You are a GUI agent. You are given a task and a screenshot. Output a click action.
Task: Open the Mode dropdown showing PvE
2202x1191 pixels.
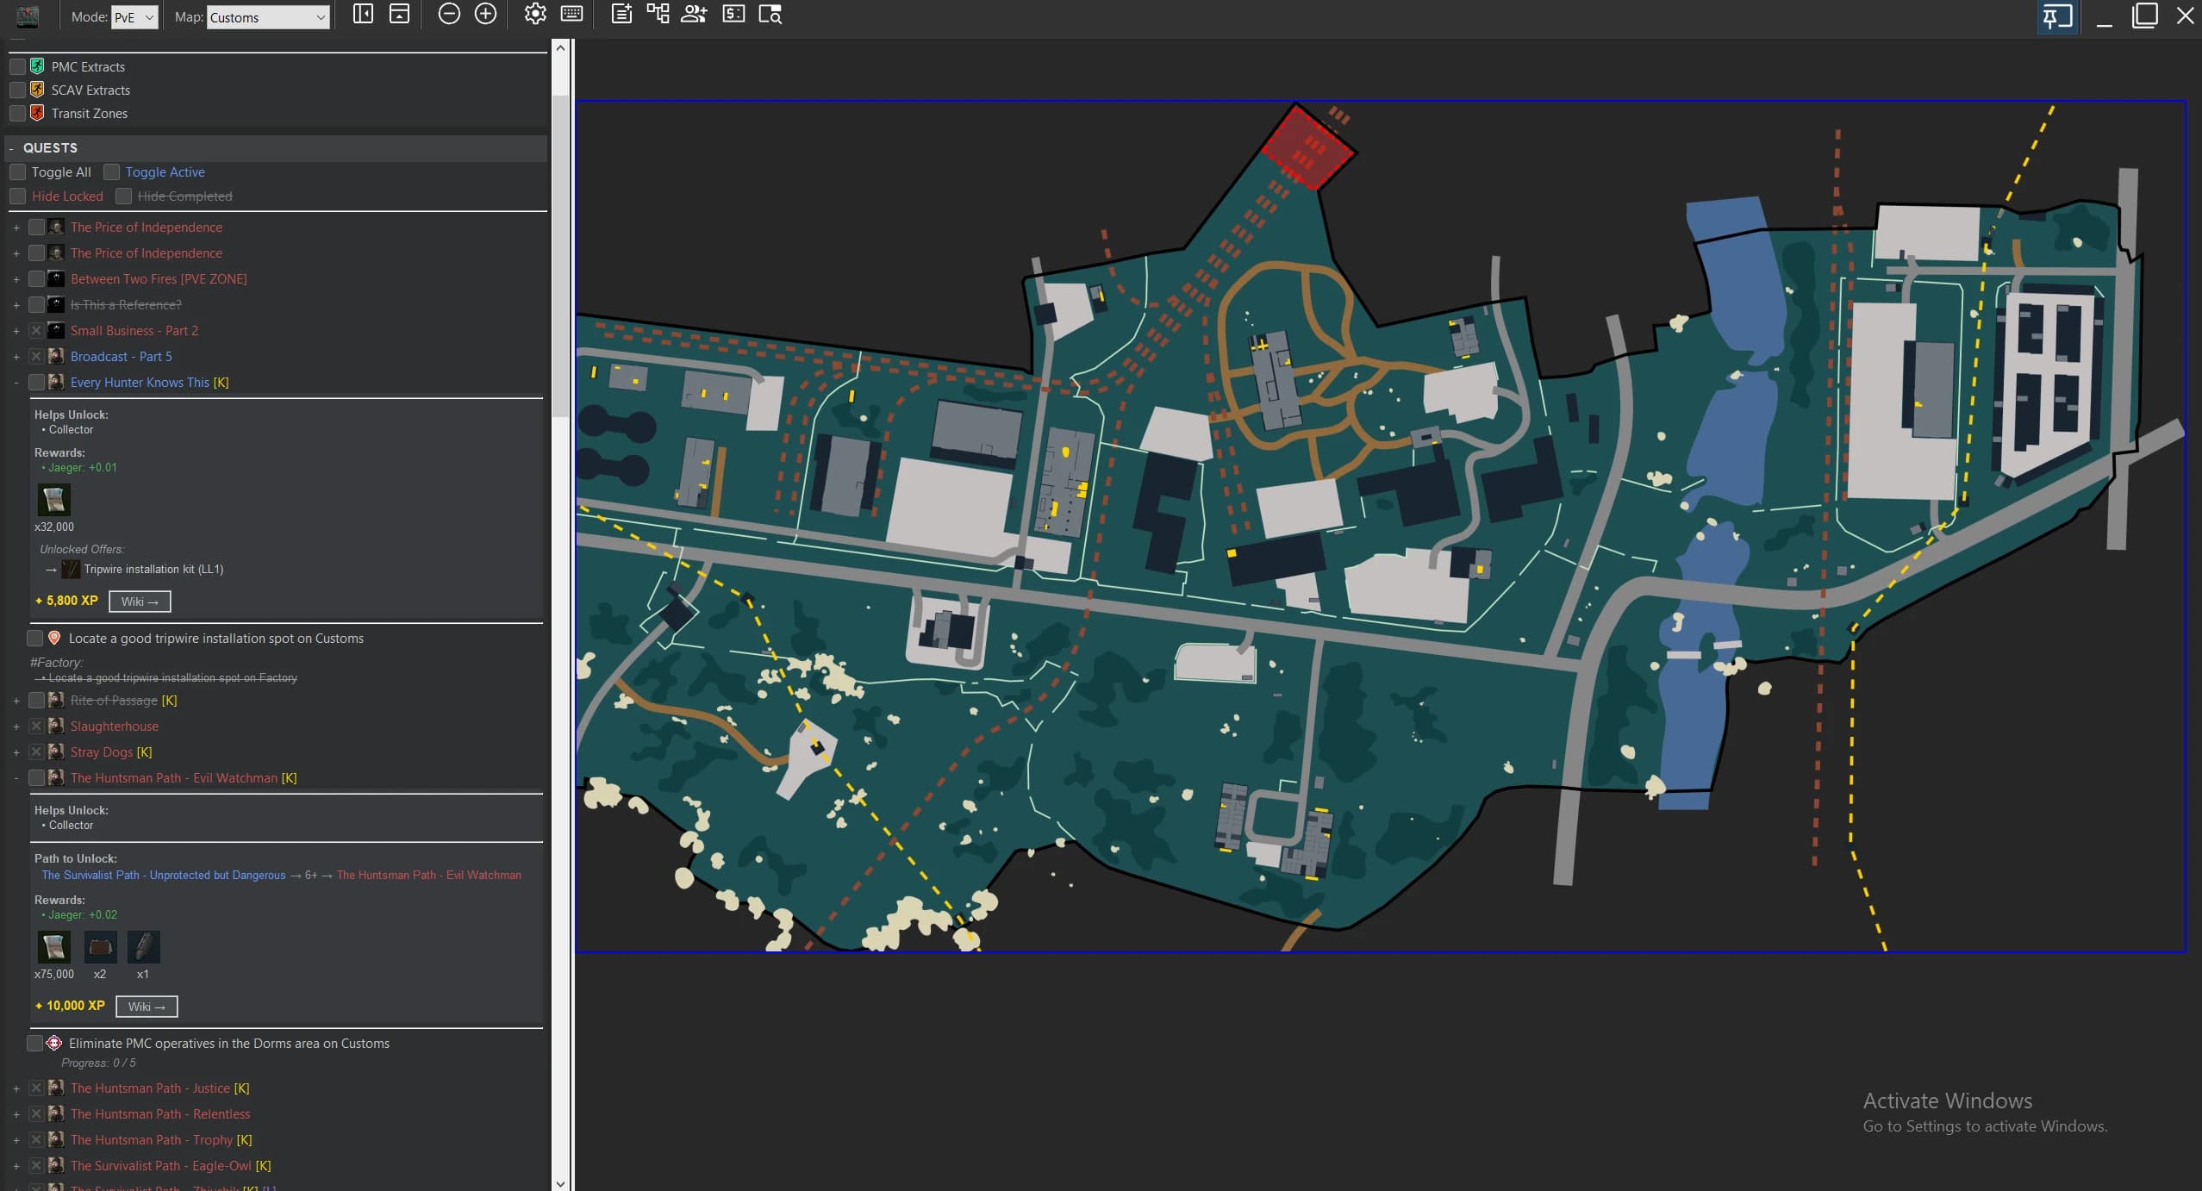[x=134, y=17]
